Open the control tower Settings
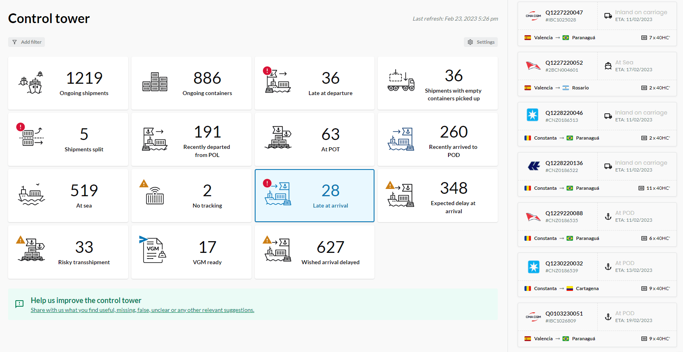 click(x=481, y=42)
